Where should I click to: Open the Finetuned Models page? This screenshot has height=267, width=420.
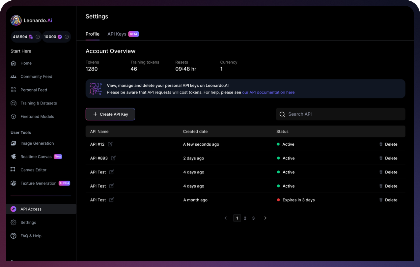37,116
